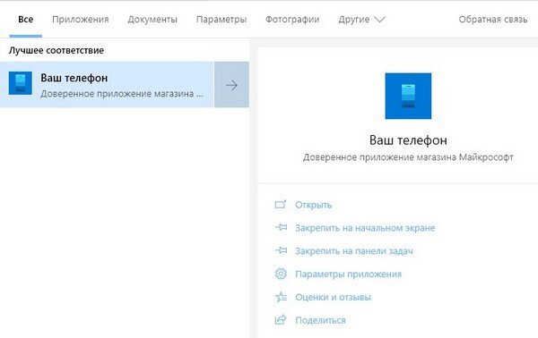This screenshot has width=538, height=338.
Task: Click the open-window icon next to "Открыть"
Action: pyautogui.click(x=281, y=204)
